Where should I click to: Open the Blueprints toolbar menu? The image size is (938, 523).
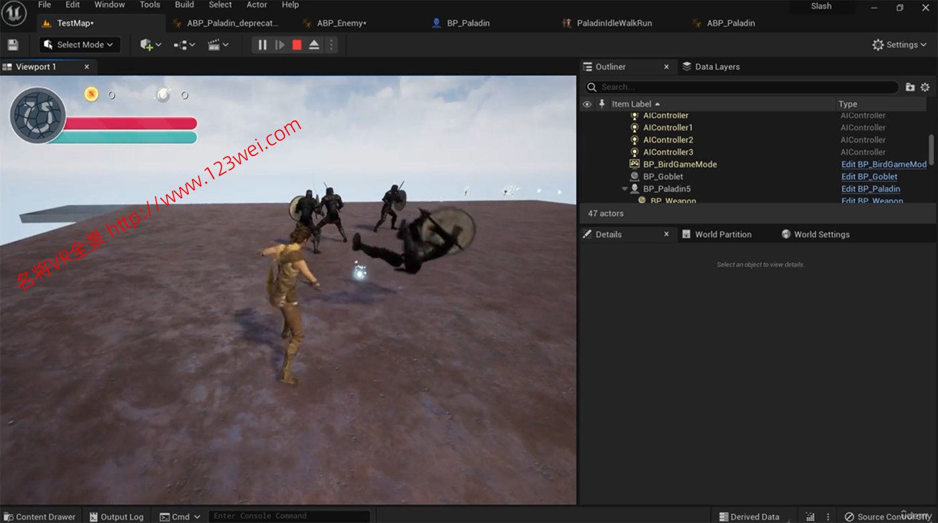tap(184, 45)
